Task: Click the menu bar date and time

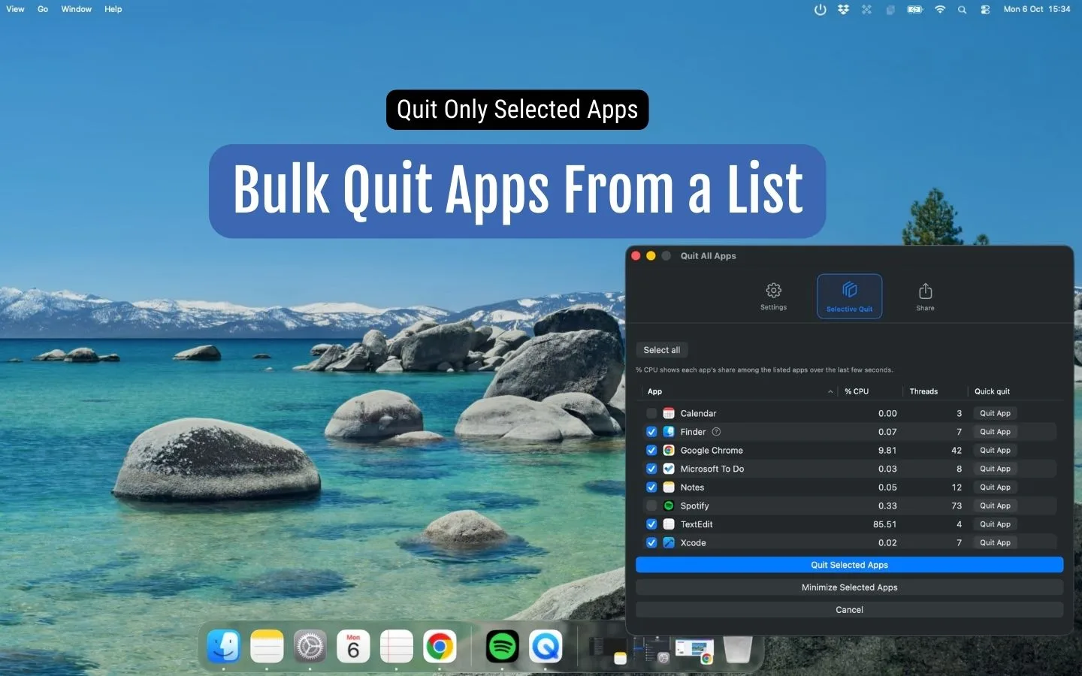Action: pos(1037,9)
